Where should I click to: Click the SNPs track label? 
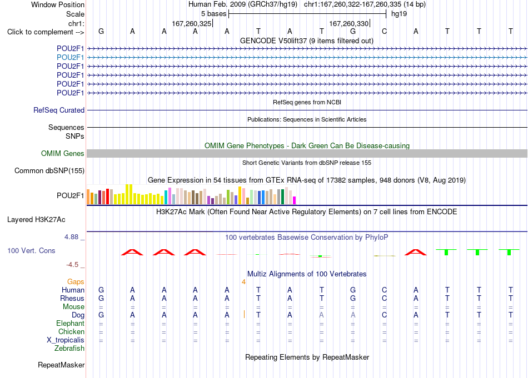pyautogui.click(x=75, y=136)
